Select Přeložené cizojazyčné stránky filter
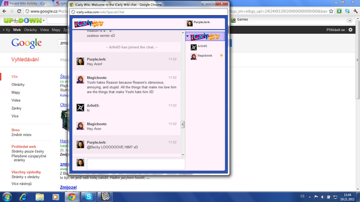 pyautogui.click(x=29, y=158)
